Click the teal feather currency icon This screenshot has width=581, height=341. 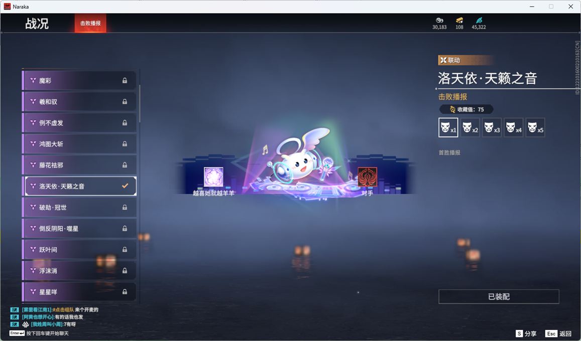click(479, 21)
